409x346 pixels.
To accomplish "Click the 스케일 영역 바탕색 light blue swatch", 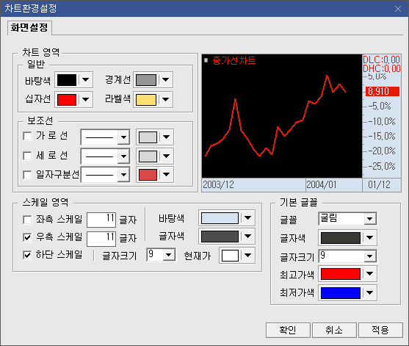I will (x=220, y=218).
